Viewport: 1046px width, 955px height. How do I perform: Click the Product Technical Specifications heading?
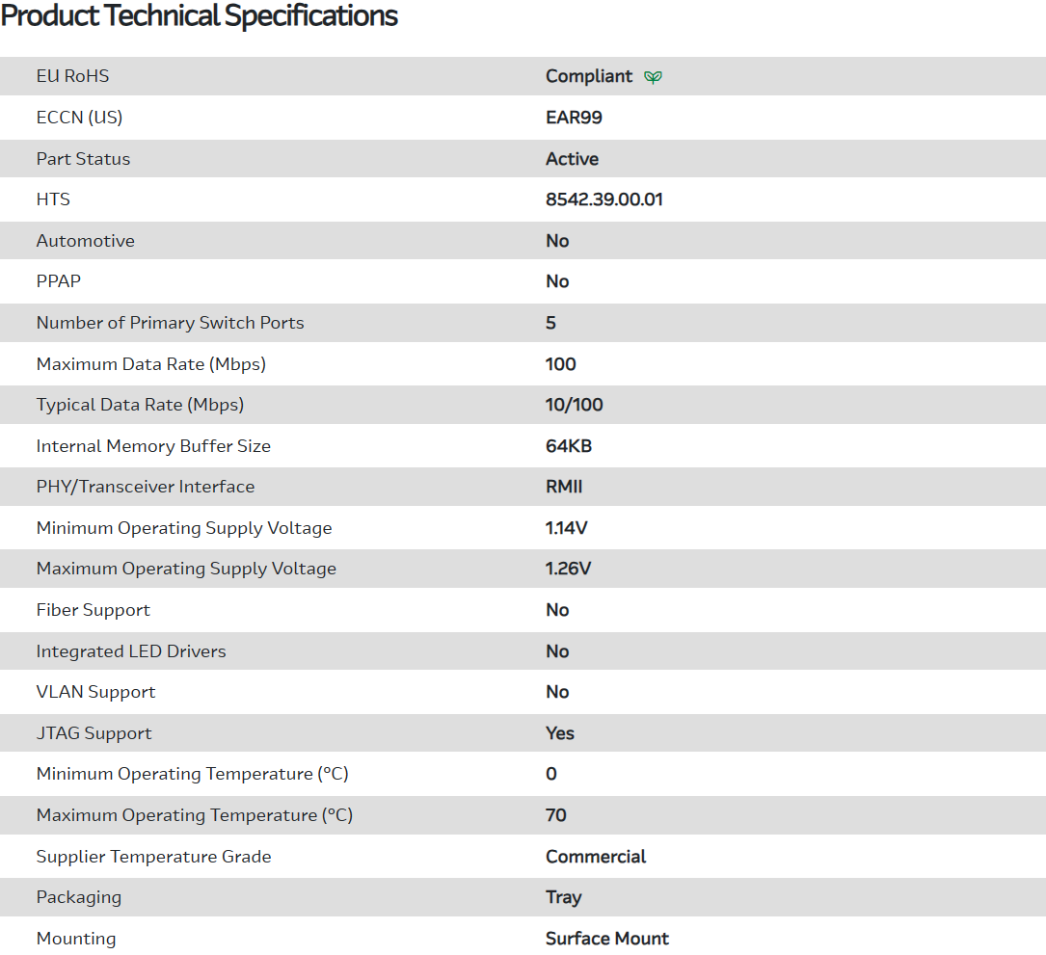200,16
